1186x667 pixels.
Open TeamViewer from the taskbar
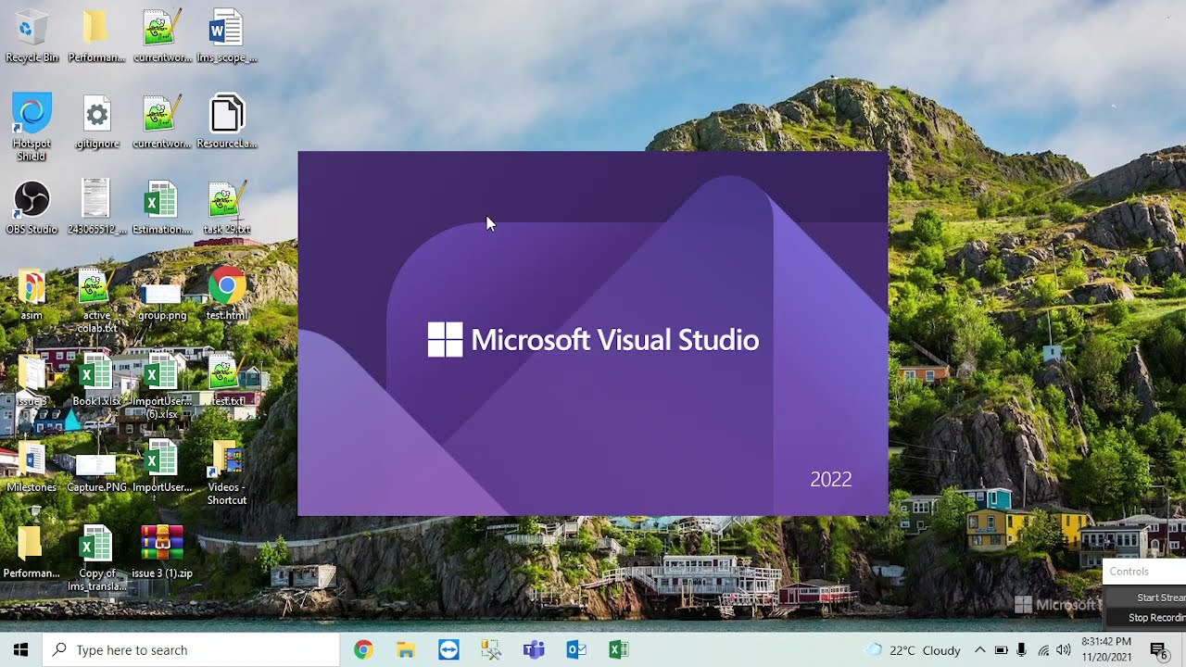click(x=448, y=649)
